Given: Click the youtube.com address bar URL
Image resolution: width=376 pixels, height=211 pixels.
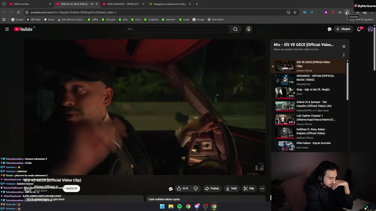Looking at the screenshot, I should [x=73, y=12].
